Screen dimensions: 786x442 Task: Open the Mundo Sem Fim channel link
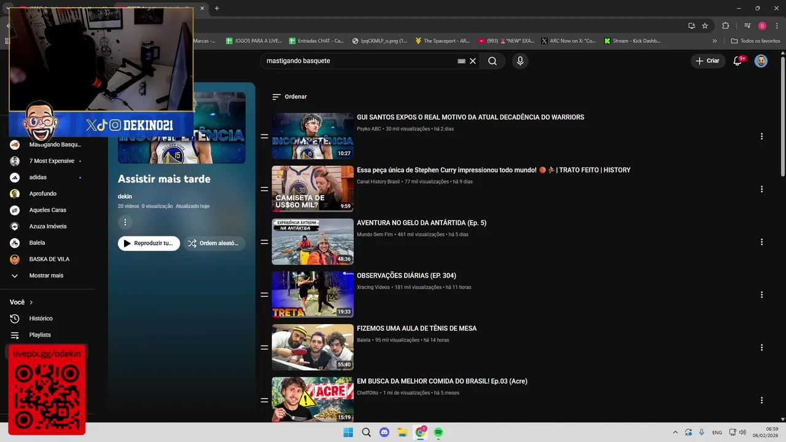pyautogui.click(x=375, y=235)
